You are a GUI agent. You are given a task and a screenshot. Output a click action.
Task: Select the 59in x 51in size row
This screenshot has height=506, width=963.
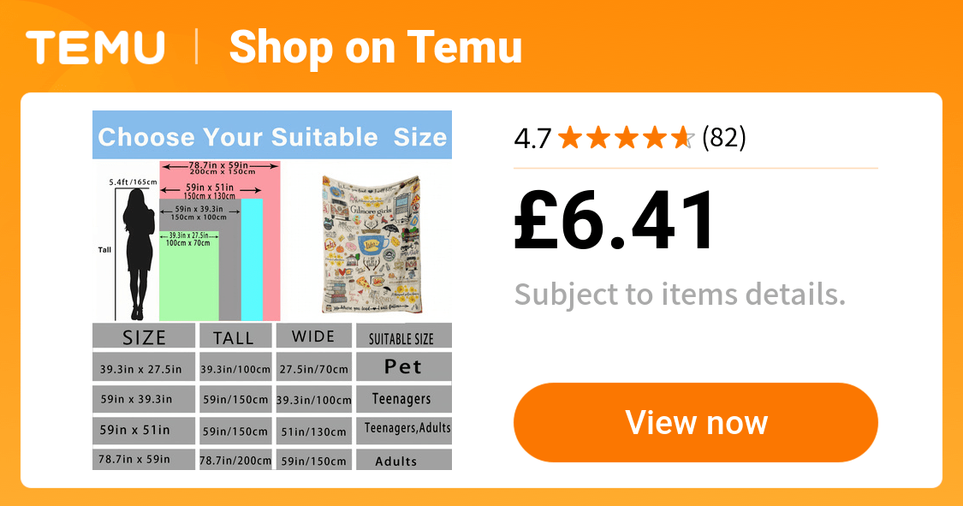(x=134, y=430)
